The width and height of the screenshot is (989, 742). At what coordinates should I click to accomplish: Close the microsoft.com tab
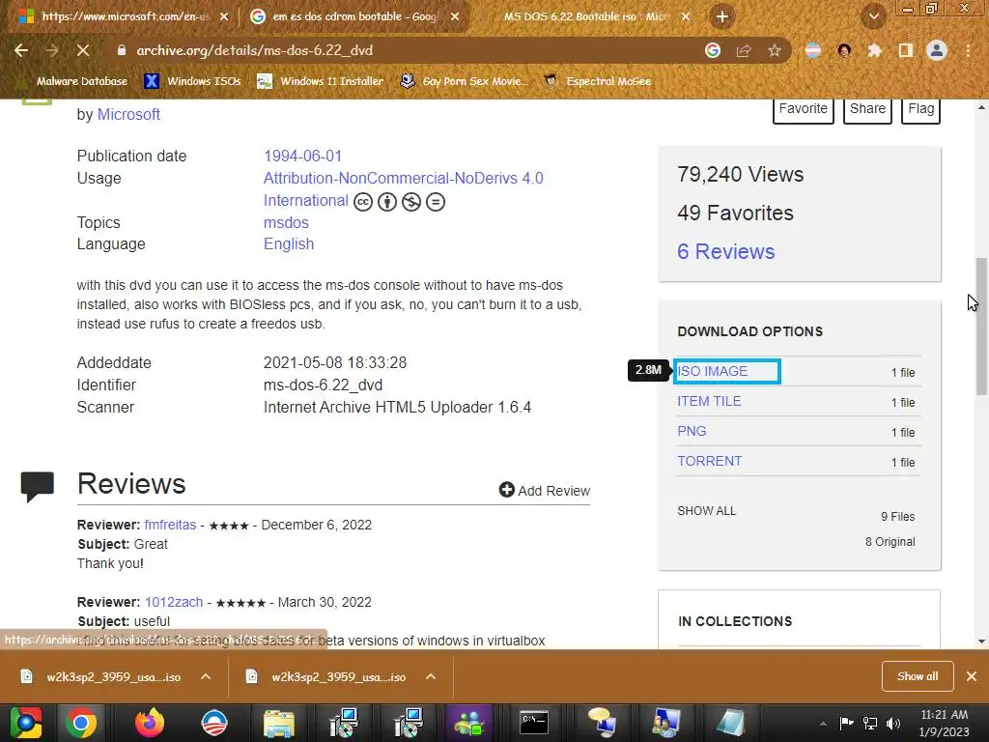223,17
